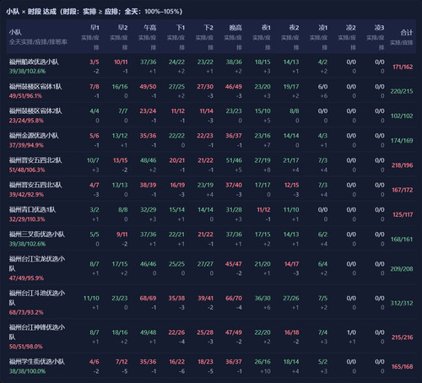Click the full-day rate 37/39/94.9%
This screenshot has width=422, height=383.
coord(26,145)
